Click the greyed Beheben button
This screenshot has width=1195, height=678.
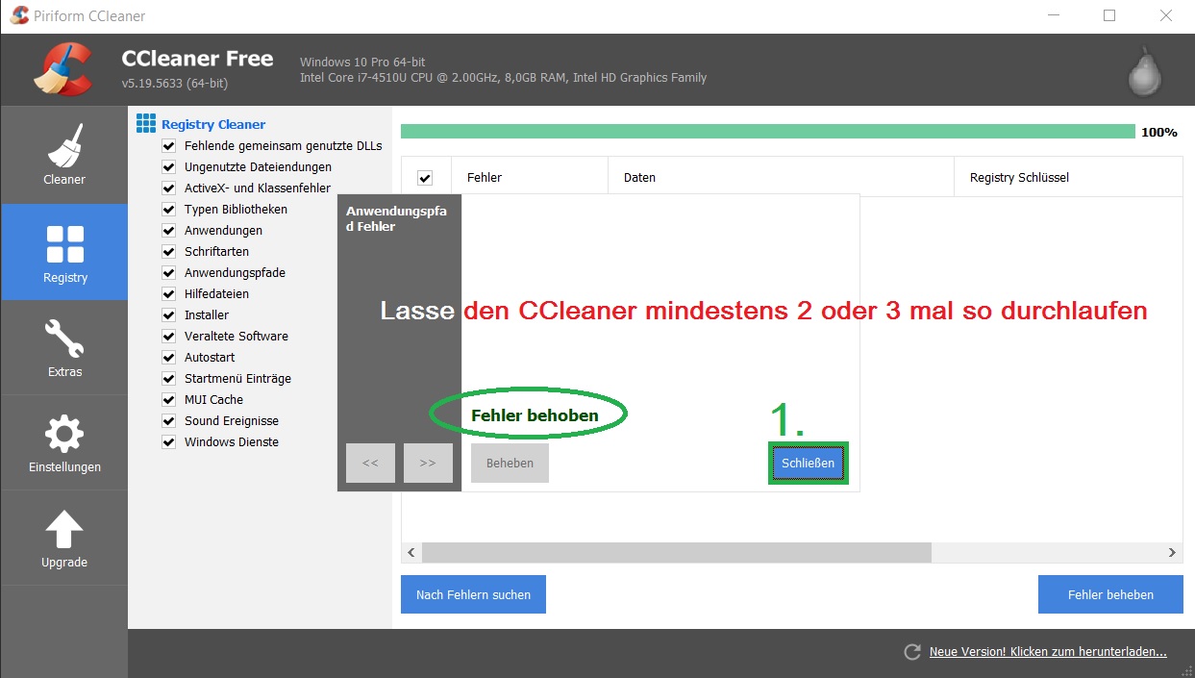pos(510,464)
